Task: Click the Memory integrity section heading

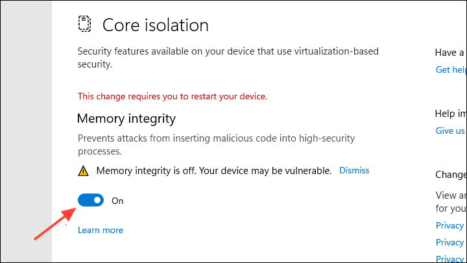Action: (126, 118)
